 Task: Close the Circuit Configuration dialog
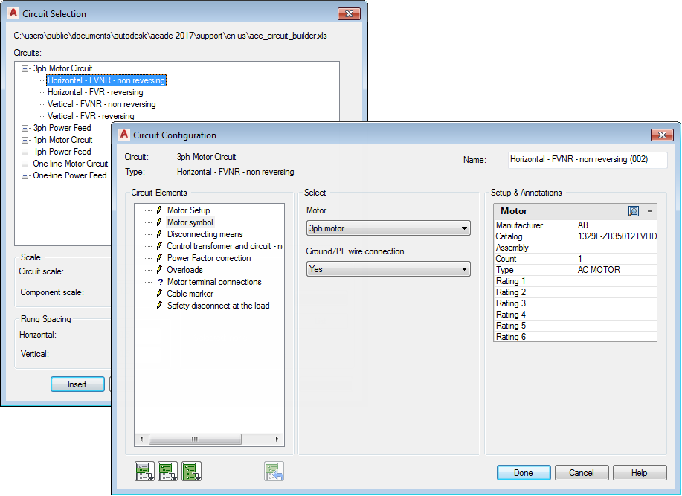[662, 135]
